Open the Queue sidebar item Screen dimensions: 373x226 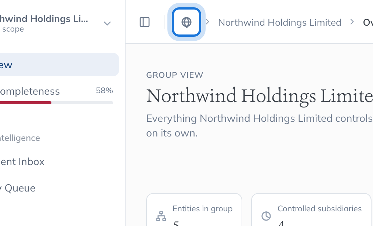pos(18,188)
